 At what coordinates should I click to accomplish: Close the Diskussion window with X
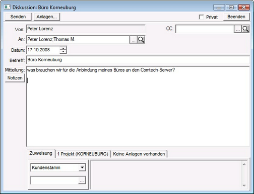pyautogui.click(x=244, y=8)
